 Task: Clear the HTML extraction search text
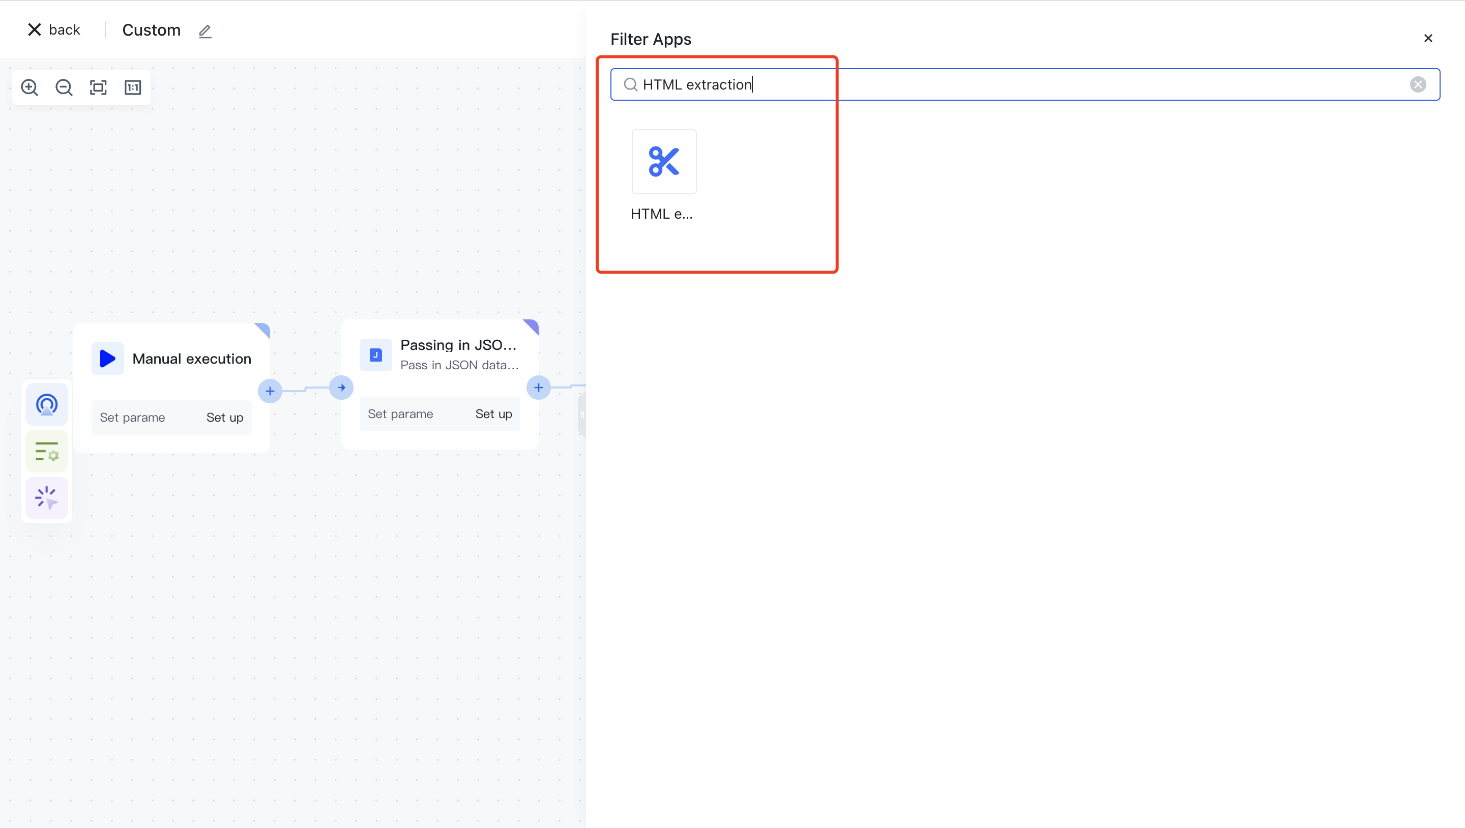tap(1418, 85)
